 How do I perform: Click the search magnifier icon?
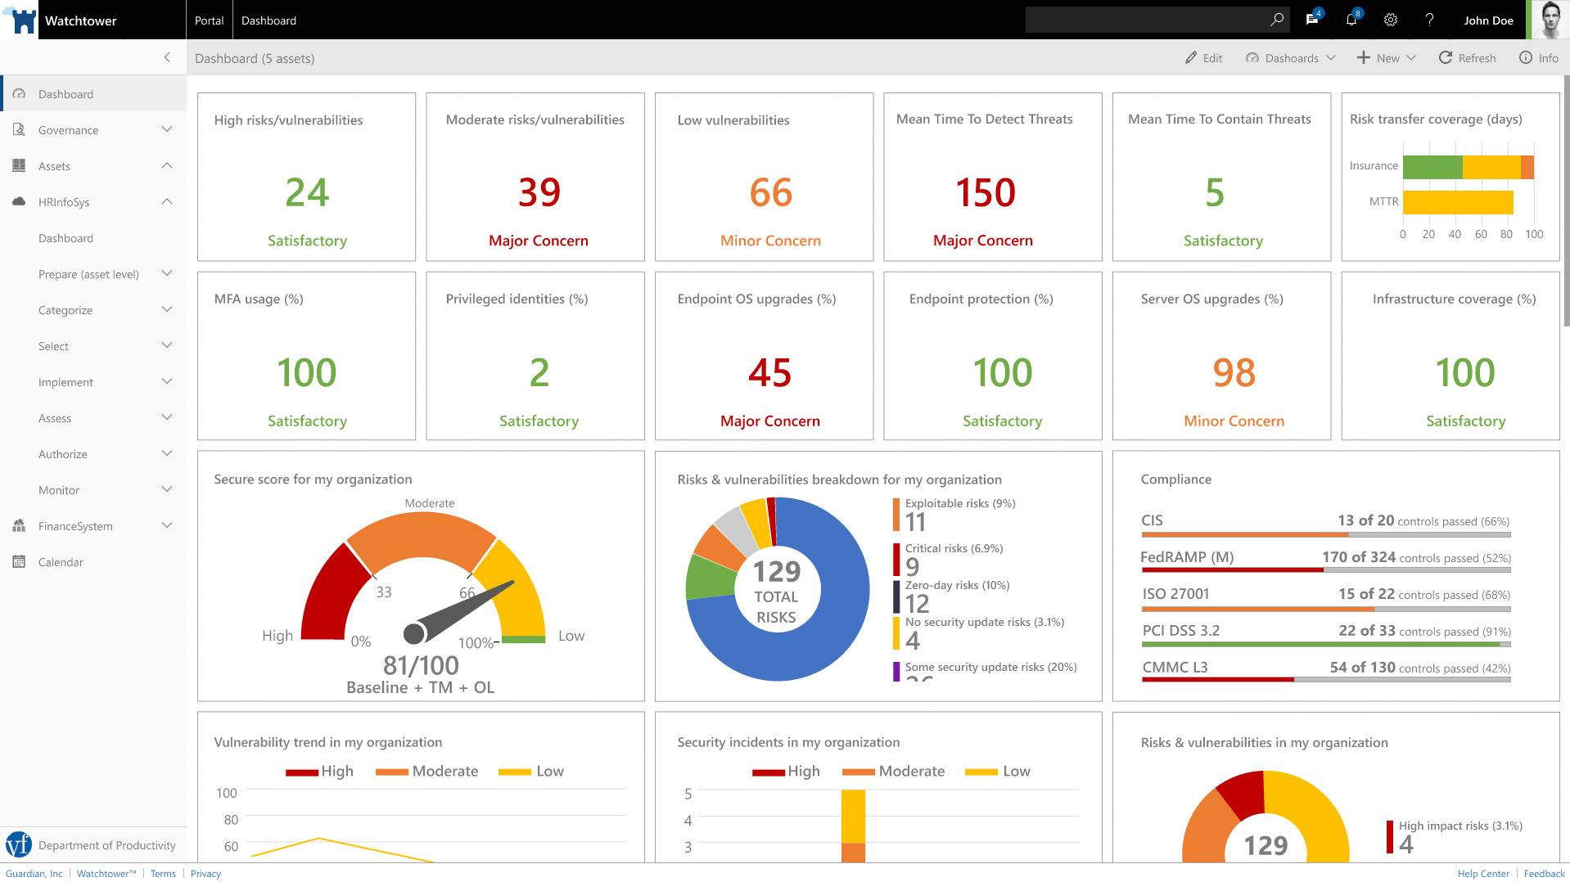pos(1276,20)
